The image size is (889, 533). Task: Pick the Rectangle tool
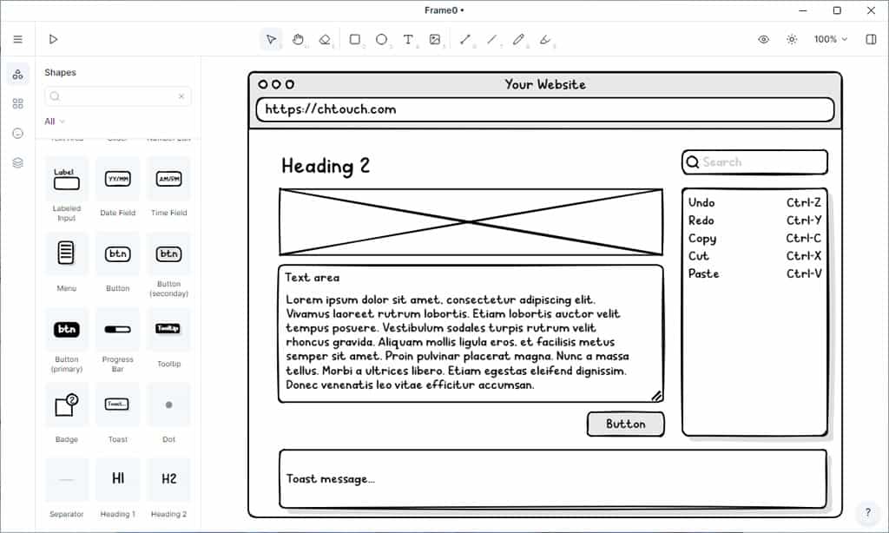pos(355,39)
